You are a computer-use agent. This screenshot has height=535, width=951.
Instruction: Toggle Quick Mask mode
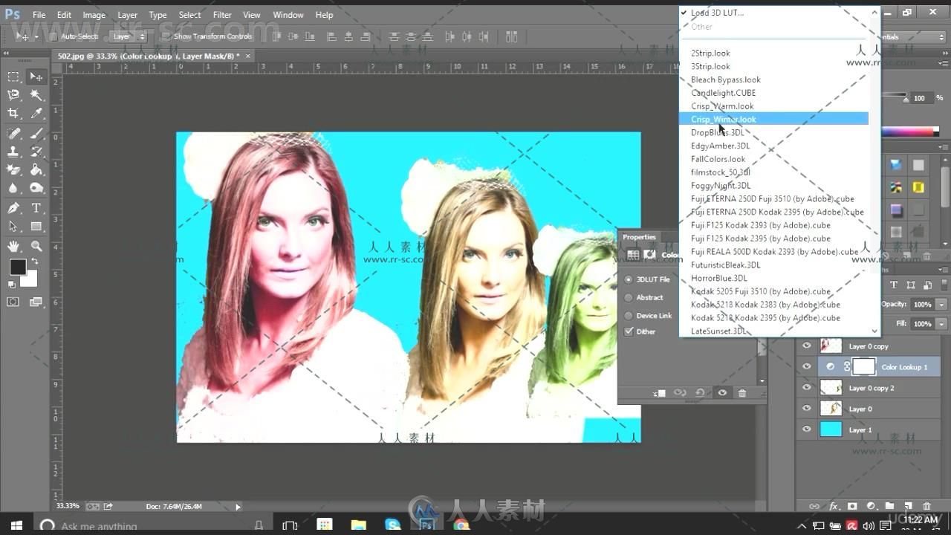point(13,302)
